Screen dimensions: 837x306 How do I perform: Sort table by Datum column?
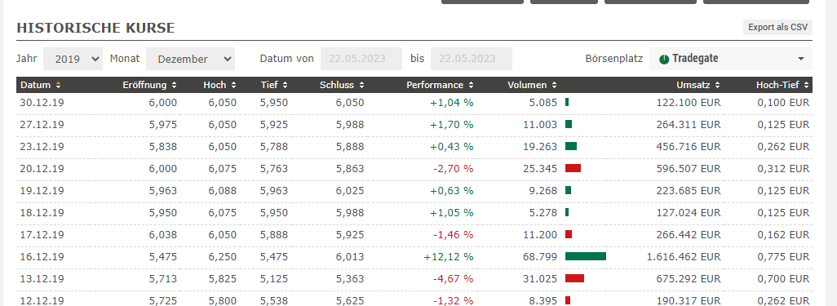click(x=41, y=85)
